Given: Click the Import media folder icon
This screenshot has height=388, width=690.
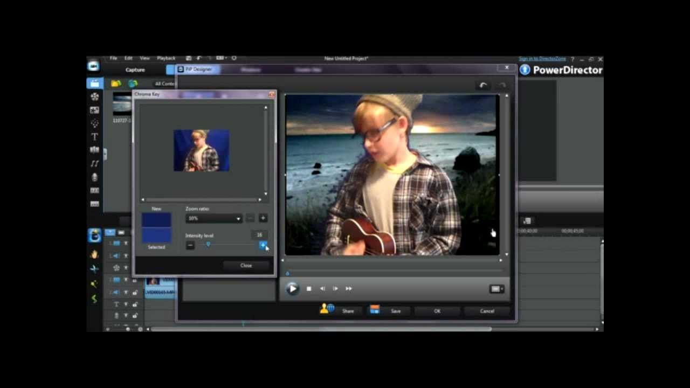Looking at the screenshot, I should pos(116,84).
